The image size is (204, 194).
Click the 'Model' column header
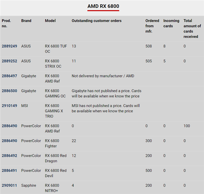tap(50, 21)
